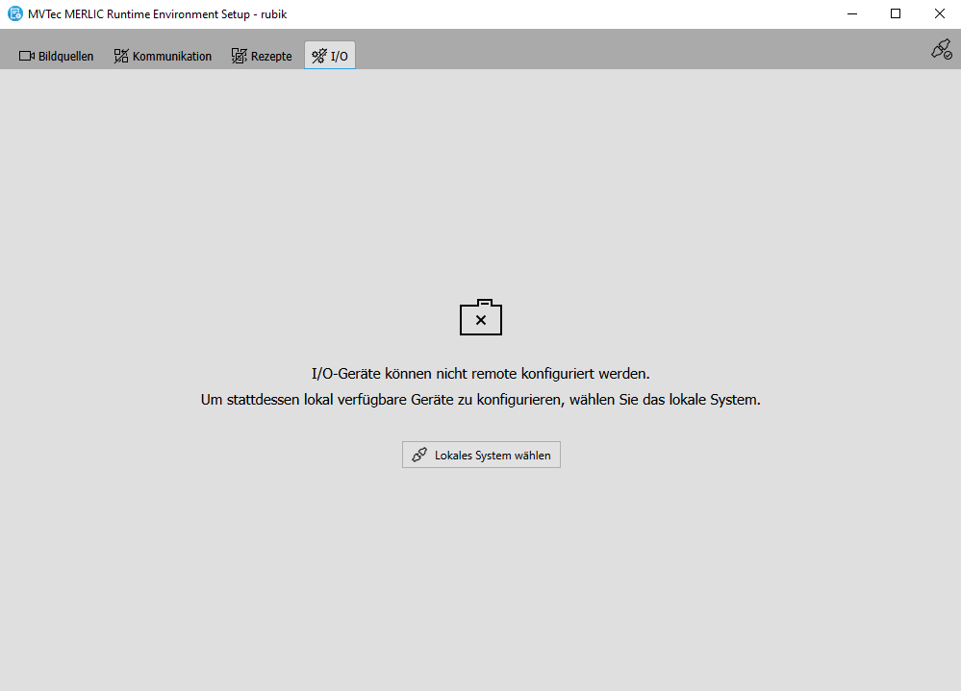
Task: Click the Kommunikation tab's network icon
Action: (x=121, y=56)
